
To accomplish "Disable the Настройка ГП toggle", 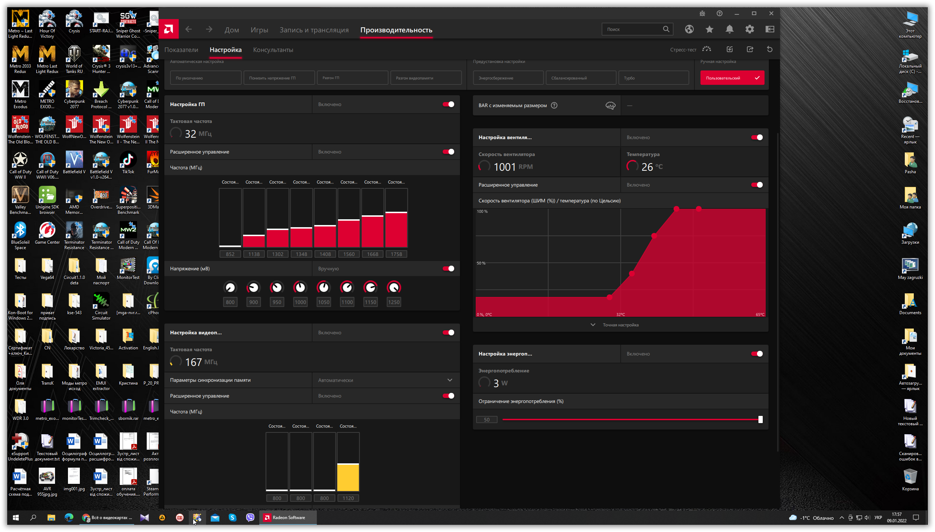I will click(448, 105).
